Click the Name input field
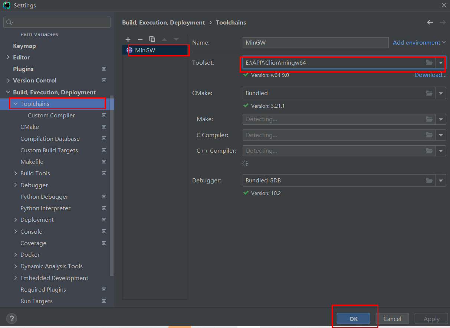Viewport: 450px width, 328px height. coord(315,42)
